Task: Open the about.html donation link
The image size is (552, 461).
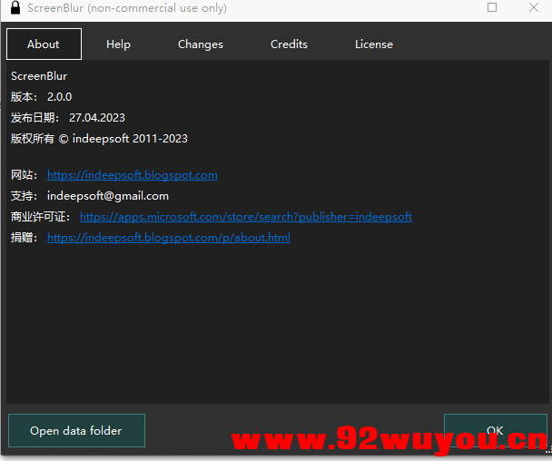Action: tap(169, 238)
